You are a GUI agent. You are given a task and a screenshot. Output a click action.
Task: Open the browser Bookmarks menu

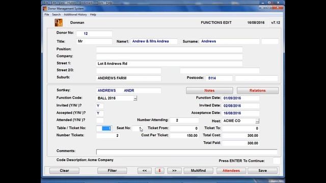tap(86, 3)
